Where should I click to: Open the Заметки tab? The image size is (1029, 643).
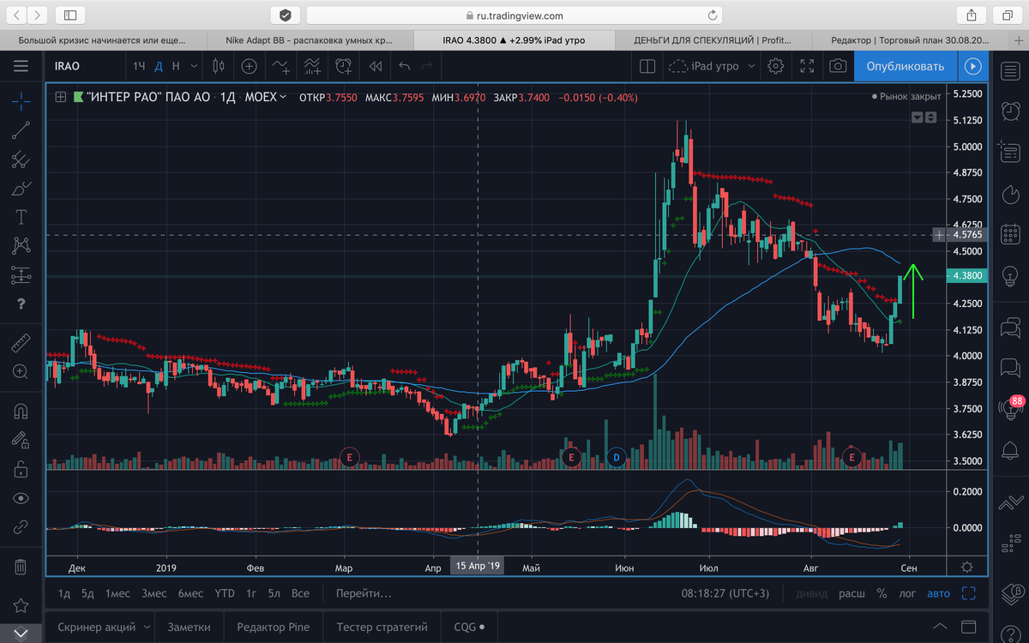[x=189, y=627]
